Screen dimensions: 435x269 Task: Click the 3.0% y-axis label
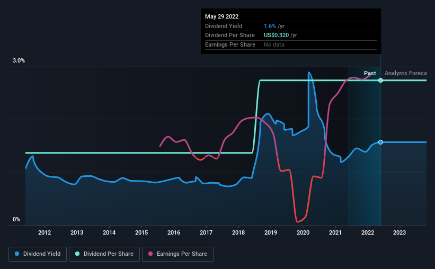[x=19, y=60]
